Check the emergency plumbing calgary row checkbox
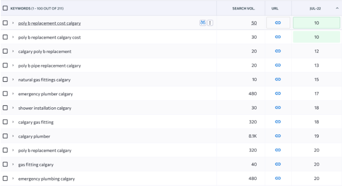This screenshot has height=186, width=342. (x=5, y=178)
